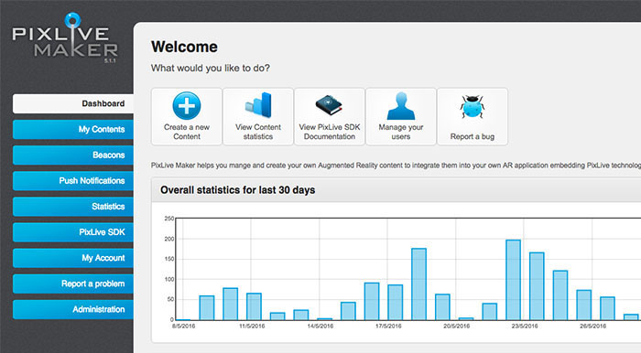Click the blue bug icon
Viewport: 641px width, 353px height.
tap(473, 106)
